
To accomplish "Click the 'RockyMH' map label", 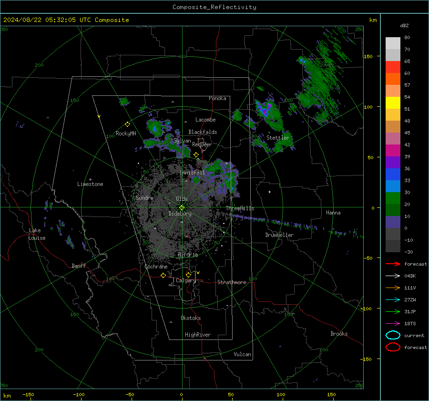I will 126,134.
